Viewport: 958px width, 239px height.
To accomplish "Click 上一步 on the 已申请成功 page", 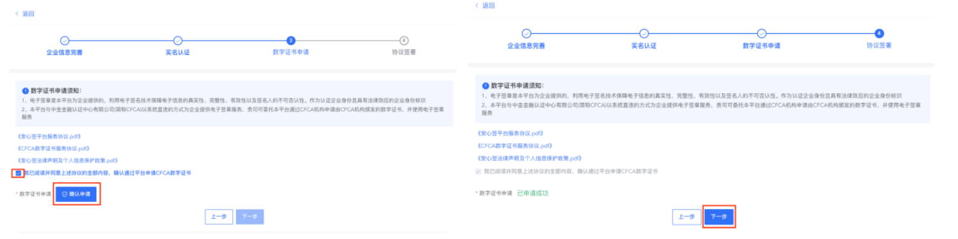I will 687,217.
